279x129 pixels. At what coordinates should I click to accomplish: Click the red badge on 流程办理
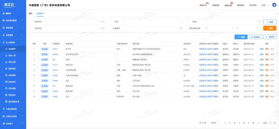232,3
